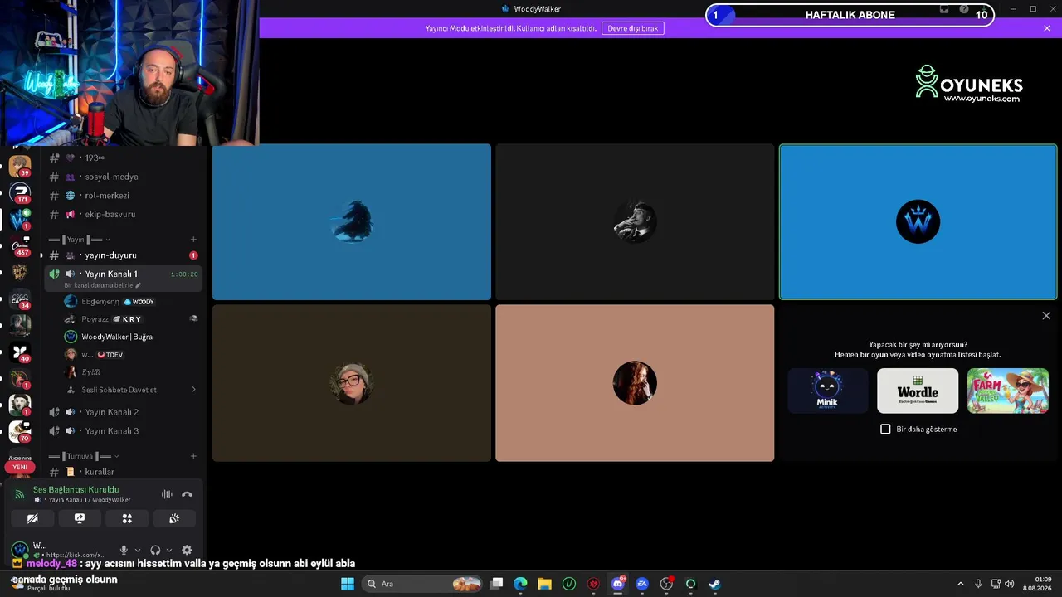Focus the blue W logo video tile
This screenshot has height=597, width=1062.
pyautogui.click(x=918, y=221)
